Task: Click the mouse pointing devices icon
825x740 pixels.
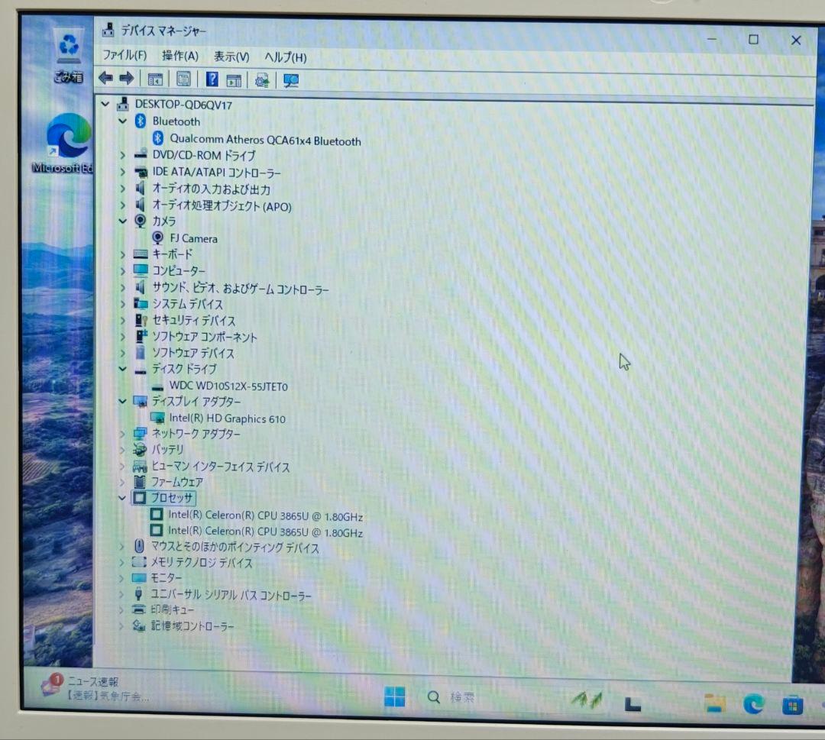Action: pos(139,546)
